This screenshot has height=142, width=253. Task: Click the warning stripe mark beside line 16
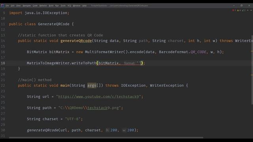click(252, 51)
